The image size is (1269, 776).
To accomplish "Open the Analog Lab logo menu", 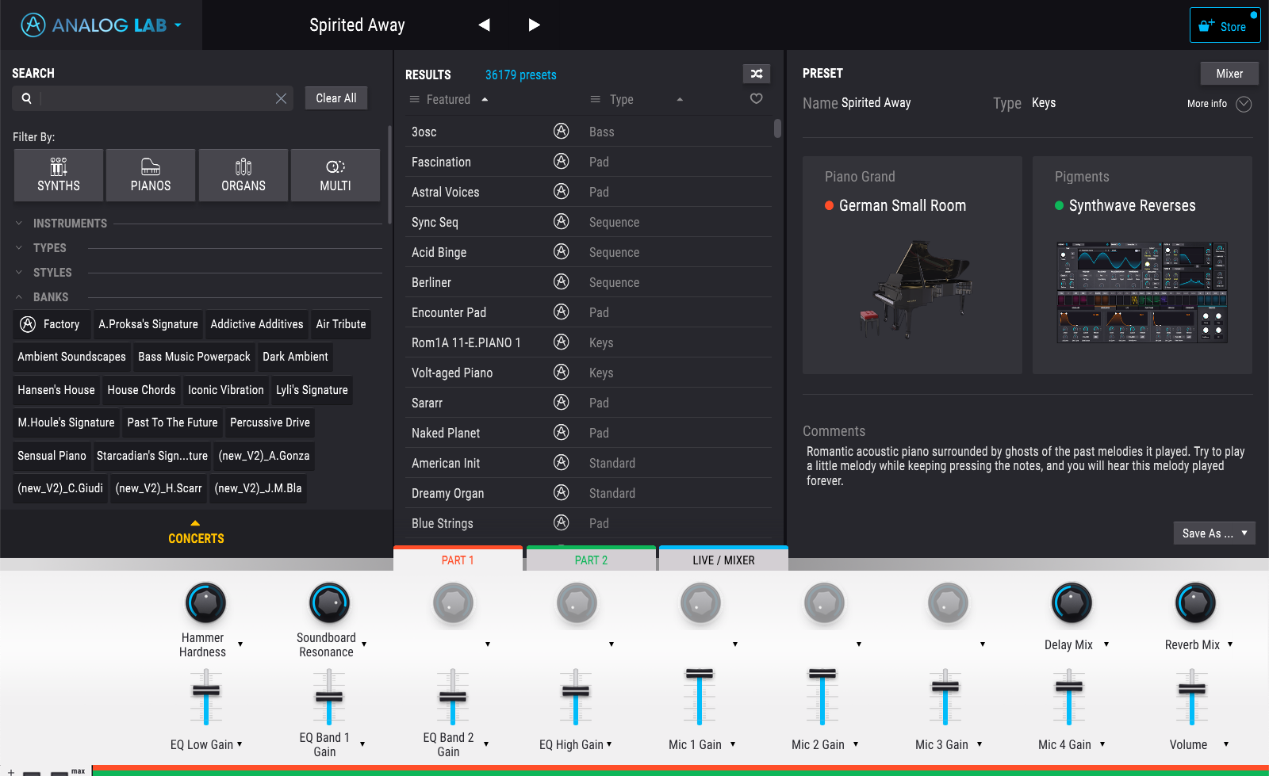I will coord(101,25).
